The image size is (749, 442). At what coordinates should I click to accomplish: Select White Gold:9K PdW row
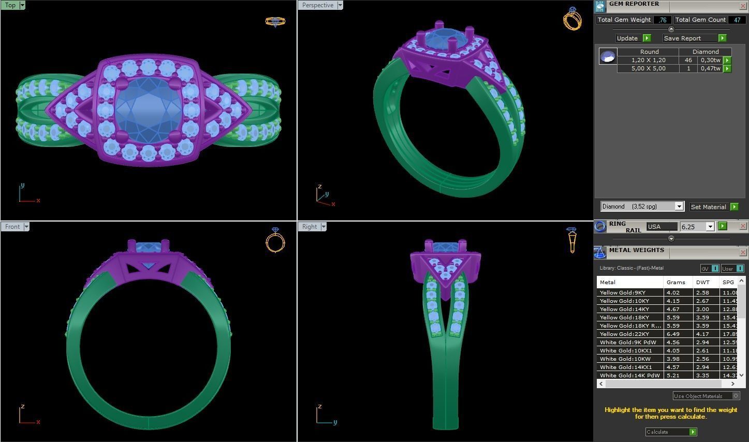[667, 342]
